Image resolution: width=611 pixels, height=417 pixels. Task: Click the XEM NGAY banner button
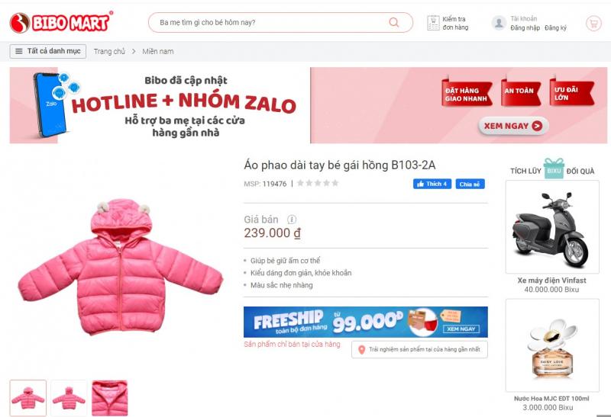[513, 126]
